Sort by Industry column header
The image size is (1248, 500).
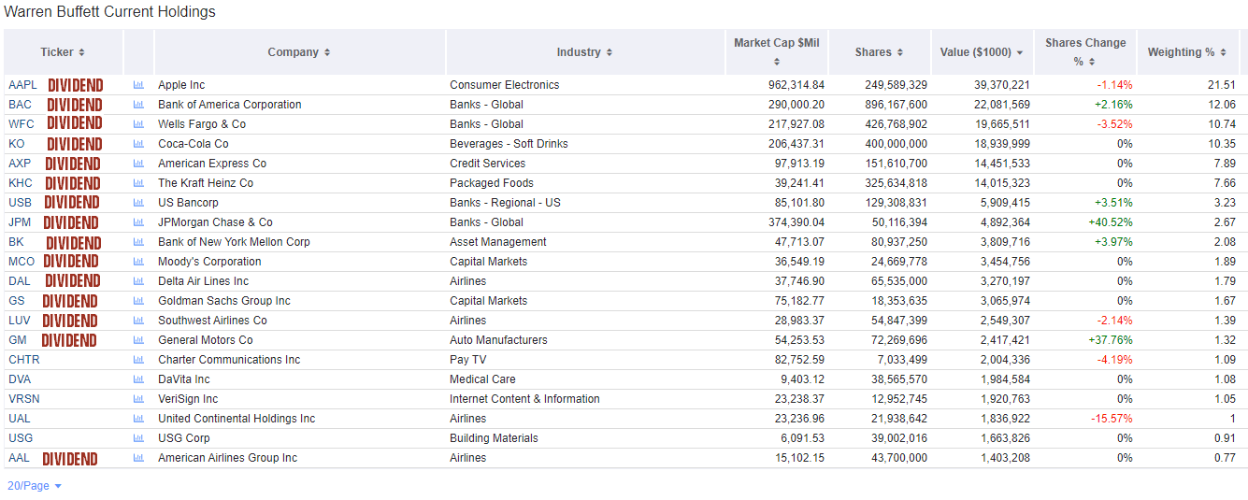(x=584, y=52)
